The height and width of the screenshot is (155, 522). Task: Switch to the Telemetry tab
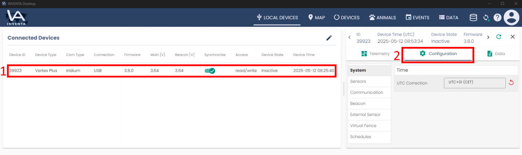(x=375, y=54)
